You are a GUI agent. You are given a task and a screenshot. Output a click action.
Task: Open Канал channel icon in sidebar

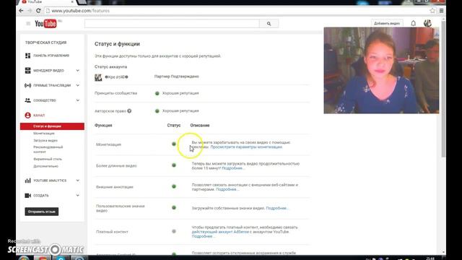(27, 116)
